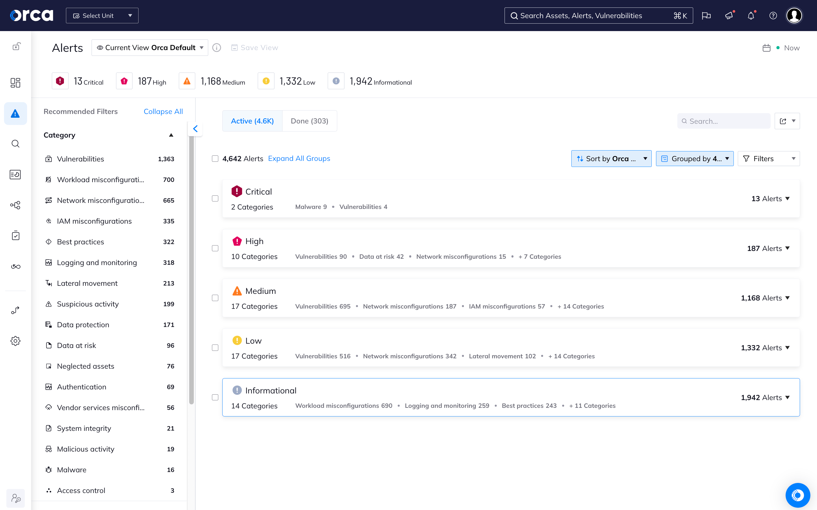
Task: Click the view info icon
Action: [x=217, y=48]
